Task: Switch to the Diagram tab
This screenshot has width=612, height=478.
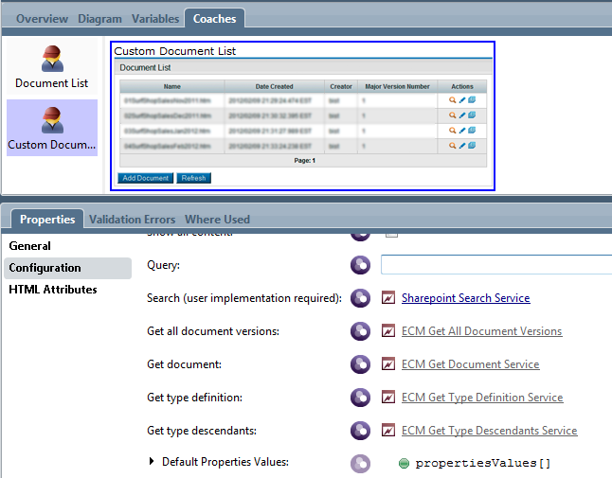Action: point(99,19)
